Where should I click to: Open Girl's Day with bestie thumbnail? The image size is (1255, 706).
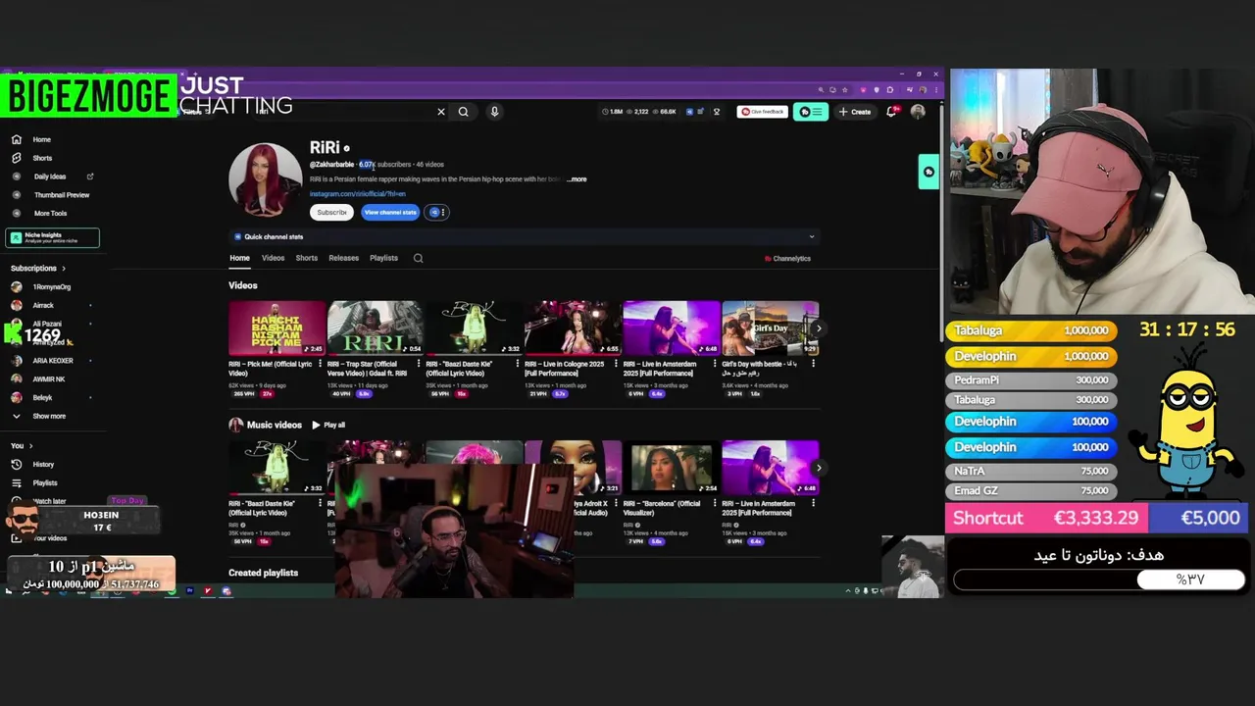tap(770, 328)
